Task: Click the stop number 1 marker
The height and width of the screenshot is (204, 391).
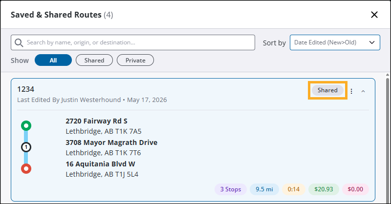Action: (26, 147)
